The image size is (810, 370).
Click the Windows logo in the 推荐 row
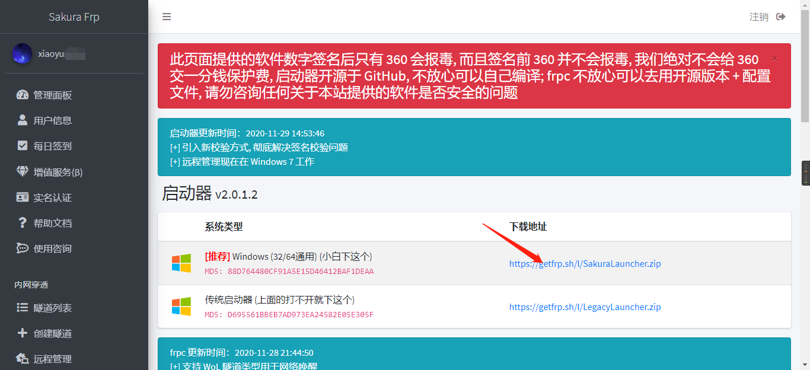(181, 263)
